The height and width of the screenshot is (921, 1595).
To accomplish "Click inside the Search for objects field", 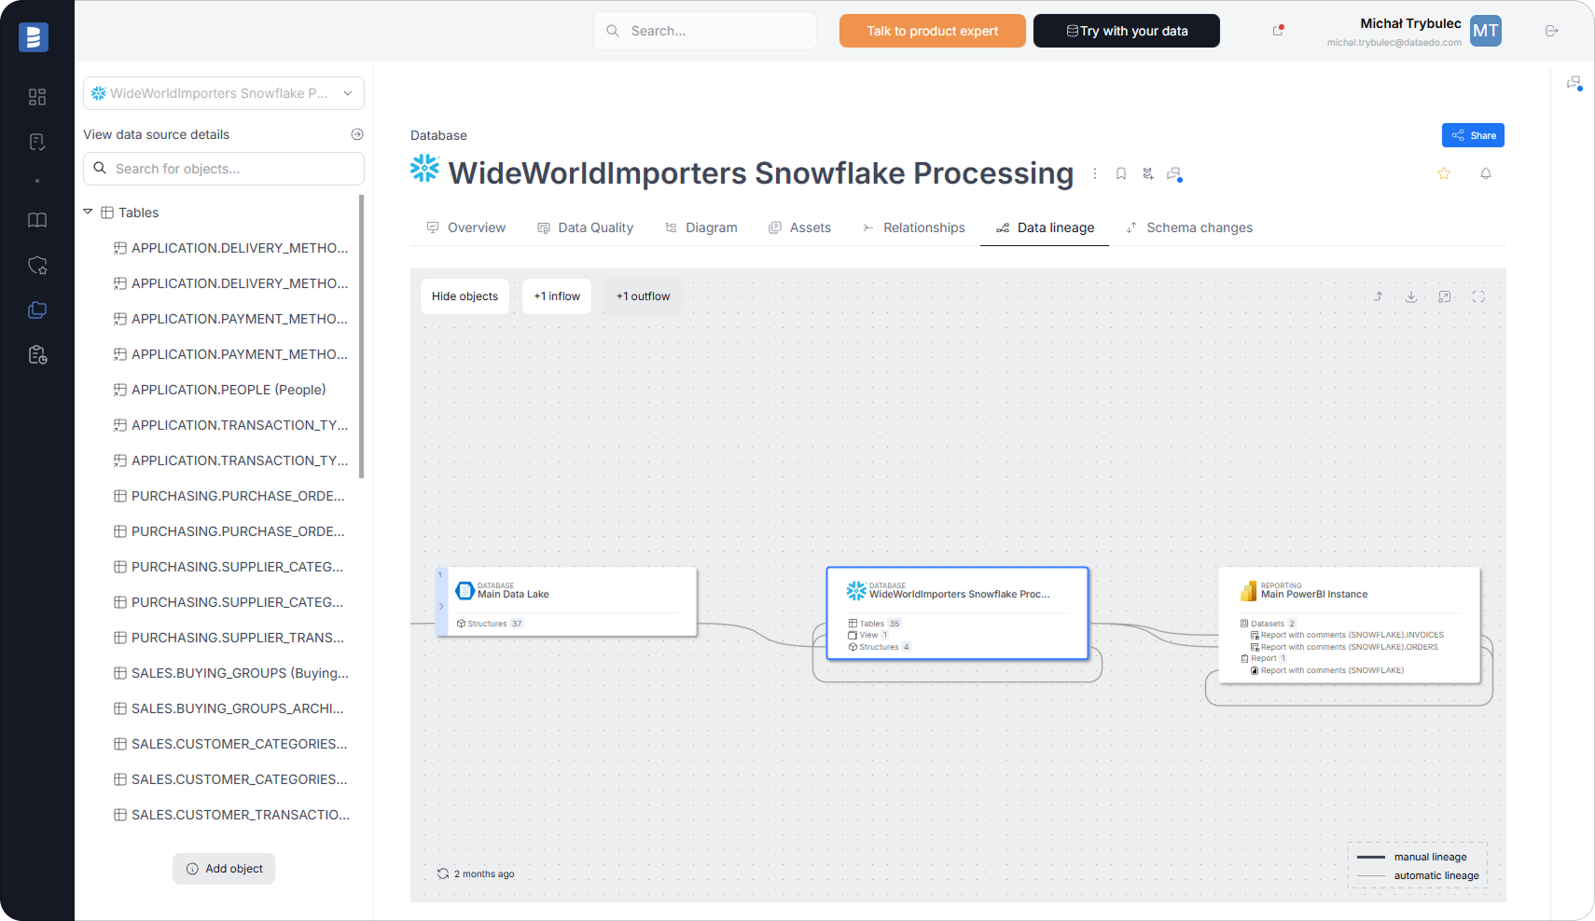I will click(x=224, y=169).
